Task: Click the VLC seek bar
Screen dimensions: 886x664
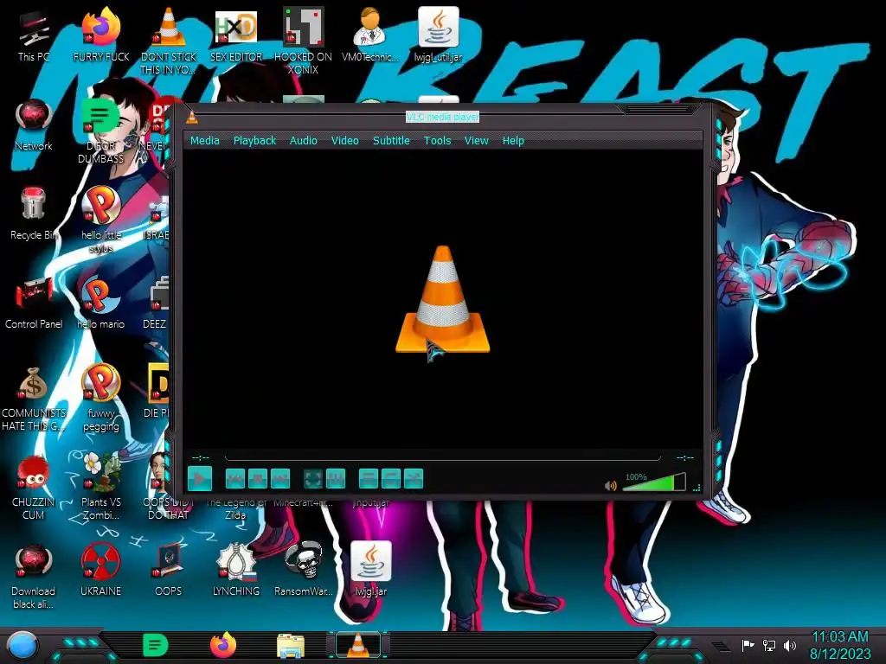Action: pos(442,457)
